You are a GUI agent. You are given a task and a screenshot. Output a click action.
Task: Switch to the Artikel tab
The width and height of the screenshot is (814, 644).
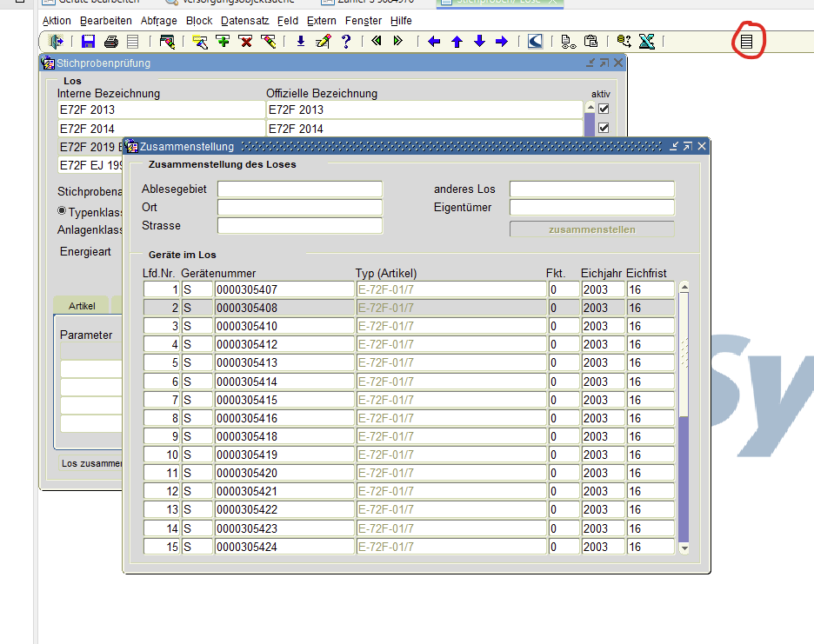(x=82, y=305)
